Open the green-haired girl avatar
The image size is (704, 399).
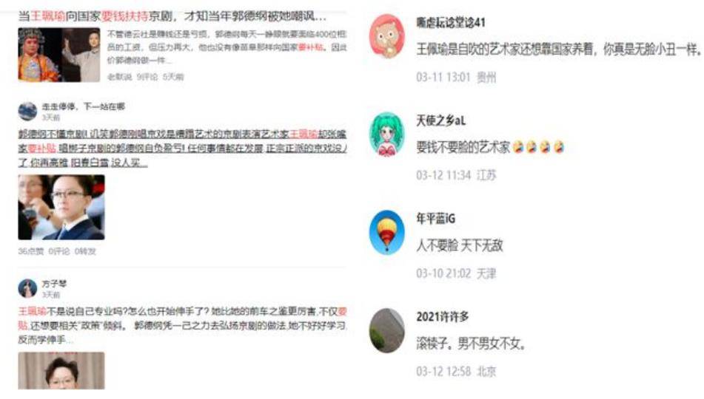pyautogui.click(x=386, y=134)
